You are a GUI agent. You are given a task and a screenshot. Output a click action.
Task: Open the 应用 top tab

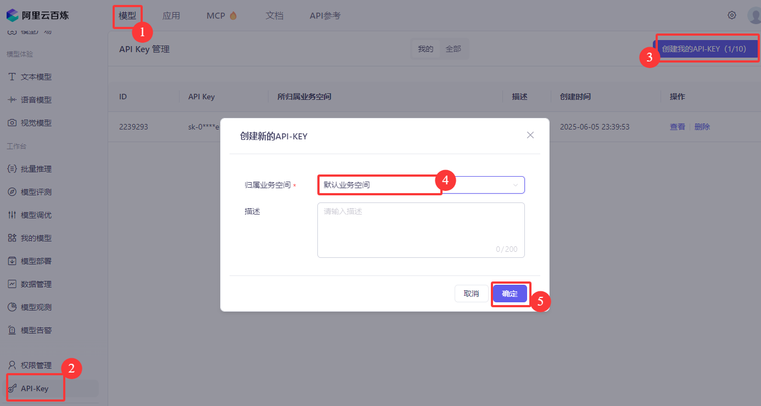point(171,15)
